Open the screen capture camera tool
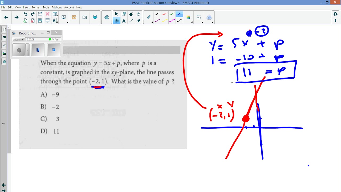The image size is (341, 192). point(84,17)
